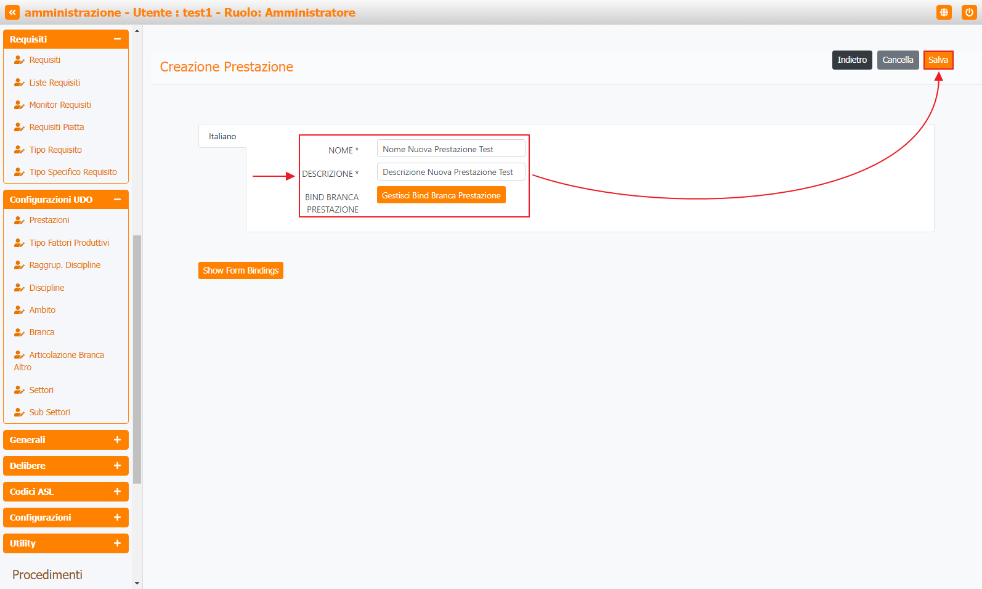Viewport: 982px width, 589px height.
Task: Expand the Generali sidebar section
Action: click(x=117, y=440)
